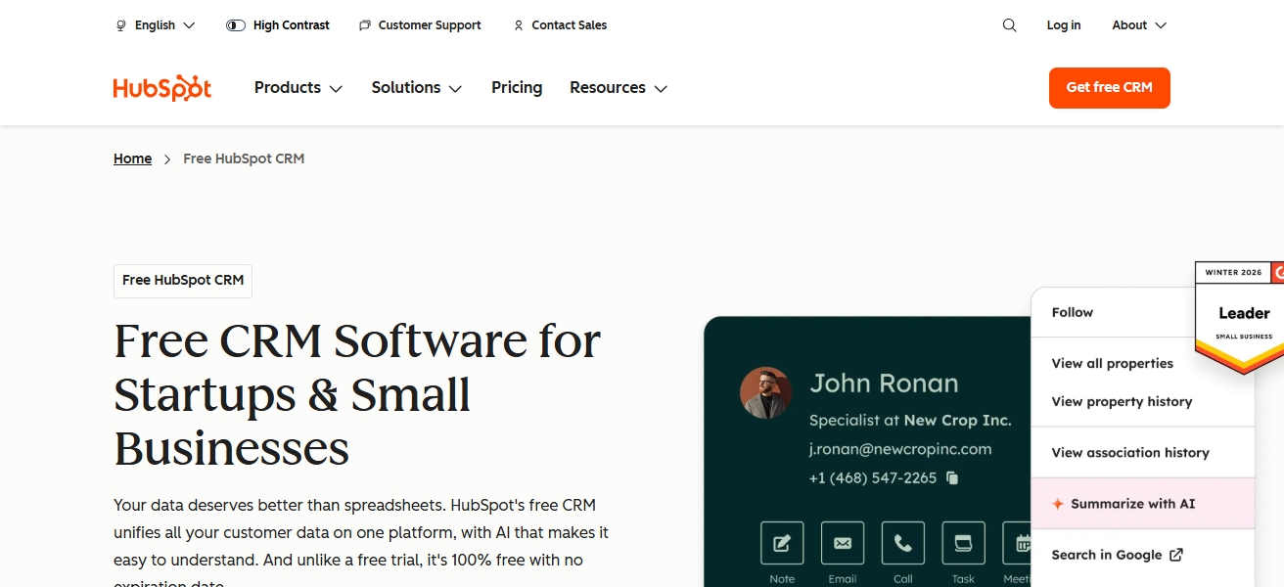Select the Call icon on the contact card
The width and height of the screenshot is (1284, 587).
click(902, 542)
